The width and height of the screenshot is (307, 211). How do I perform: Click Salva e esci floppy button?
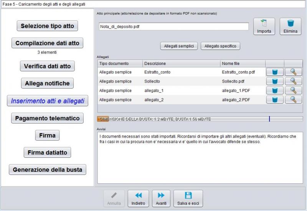(188, 198)
